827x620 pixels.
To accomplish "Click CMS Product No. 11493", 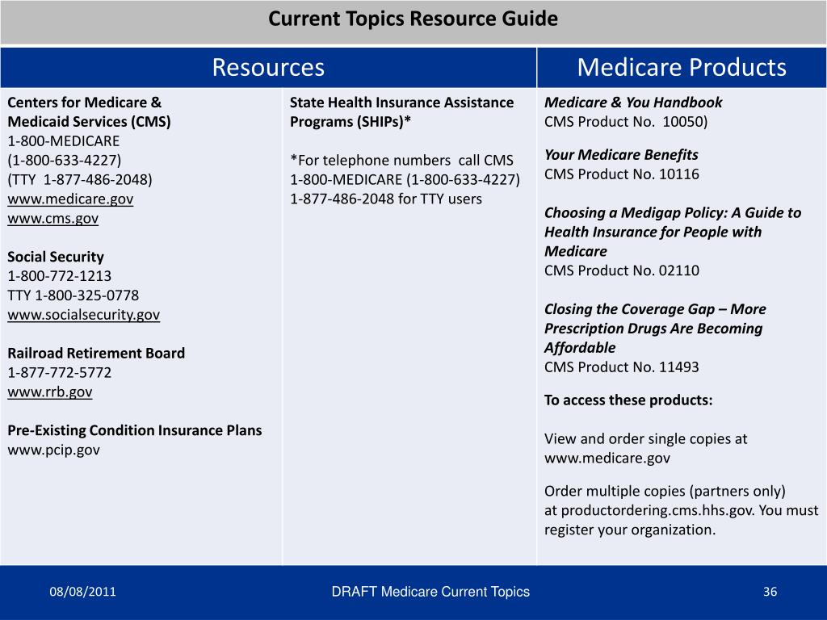I will [x=622, y=367].
